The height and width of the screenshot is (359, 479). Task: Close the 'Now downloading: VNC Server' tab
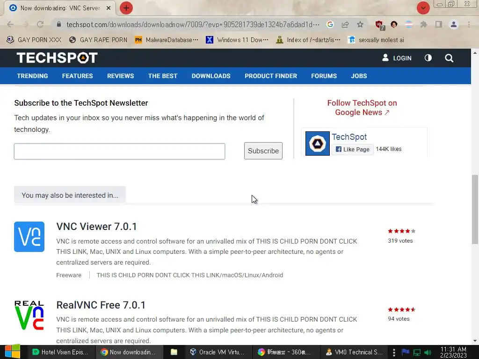(109, 8)
